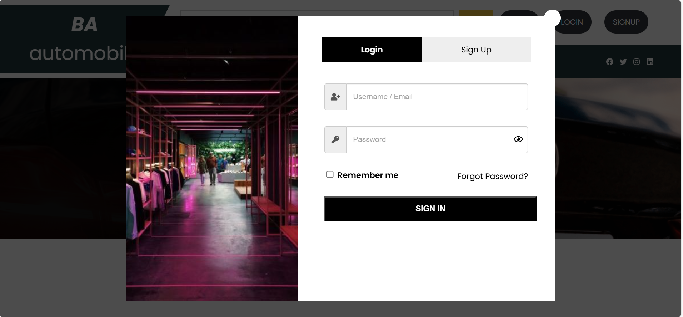Click the header SIGNUP button

click(x=626, y=22)
